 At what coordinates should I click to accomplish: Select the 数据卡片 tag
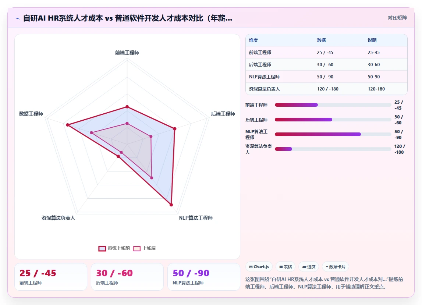335,267
